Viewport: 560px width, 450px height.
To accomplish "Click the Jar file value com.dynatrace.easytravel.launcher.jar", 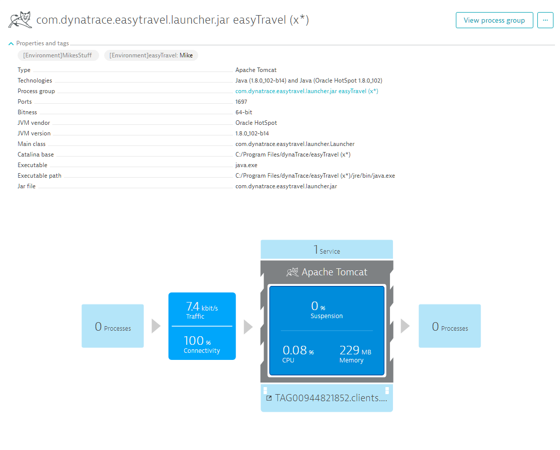I will pyautogui.click(x=286, y=186).
